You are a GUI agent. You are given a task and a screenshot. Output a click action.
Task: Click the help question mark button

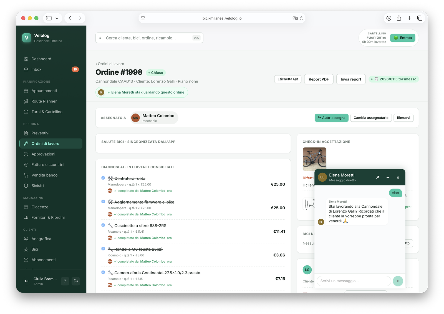pos(65,281)
